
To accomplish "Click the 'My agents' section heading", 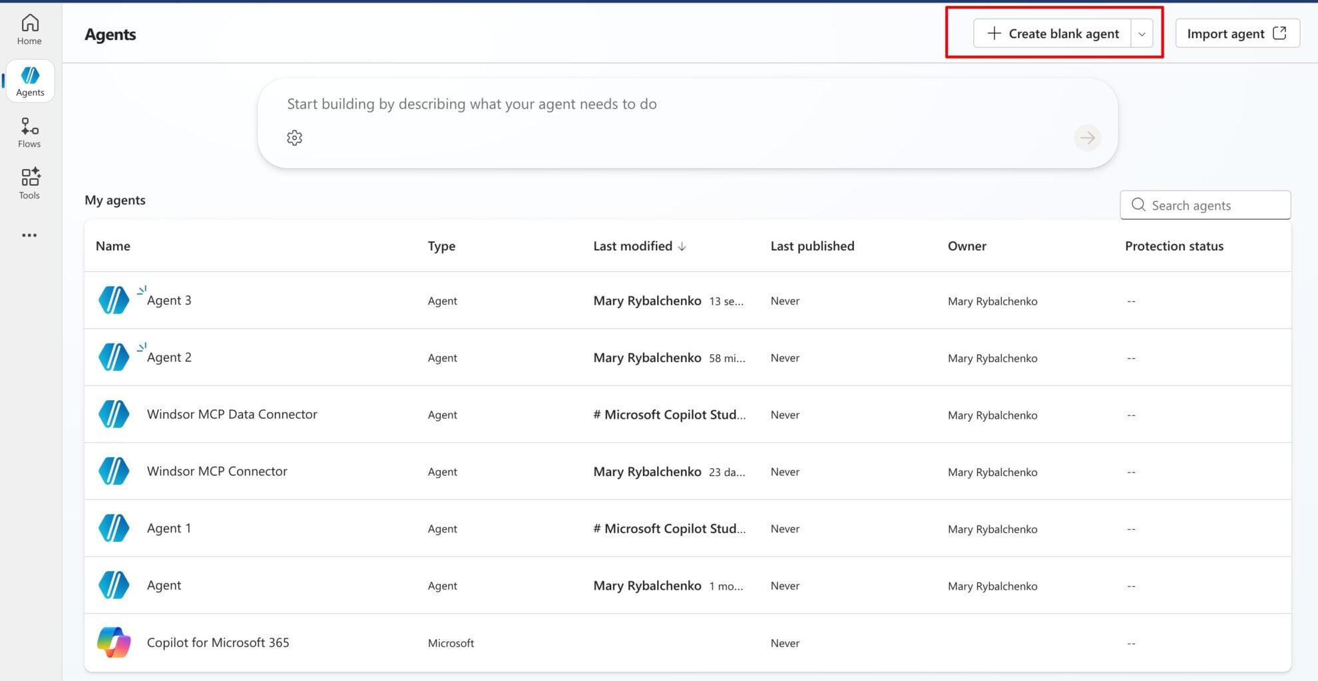I will click(114, 200).
